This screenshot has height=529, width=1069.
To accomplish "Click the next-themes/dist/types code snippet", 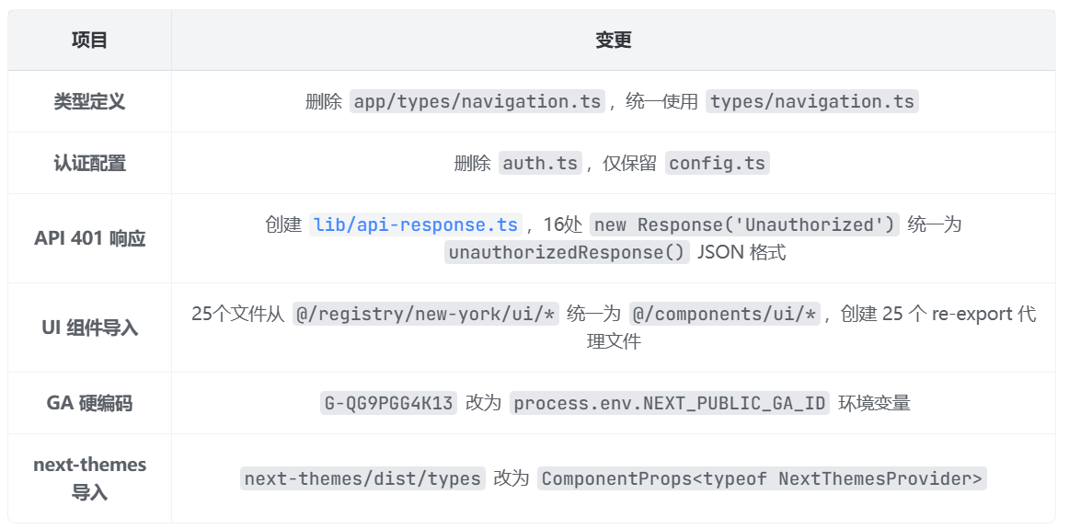I will point(362,478).
